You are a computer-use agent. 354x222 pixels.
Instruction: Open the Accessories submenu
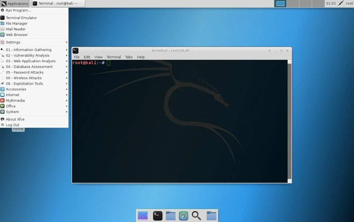34,89
